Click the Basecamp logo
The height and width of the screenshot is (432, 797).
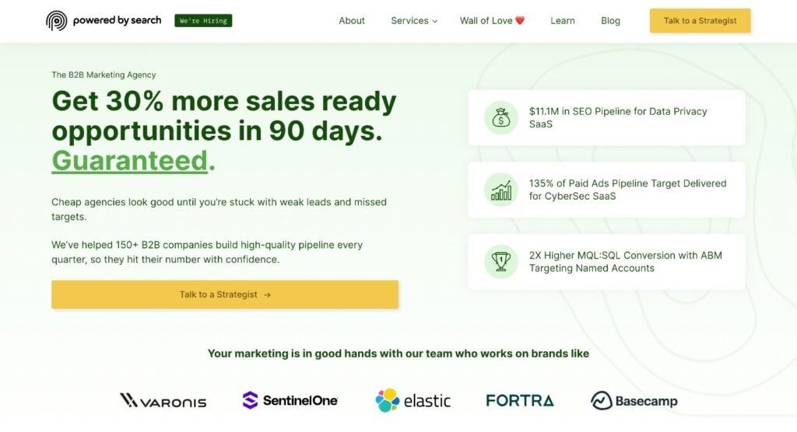(634, 400)
